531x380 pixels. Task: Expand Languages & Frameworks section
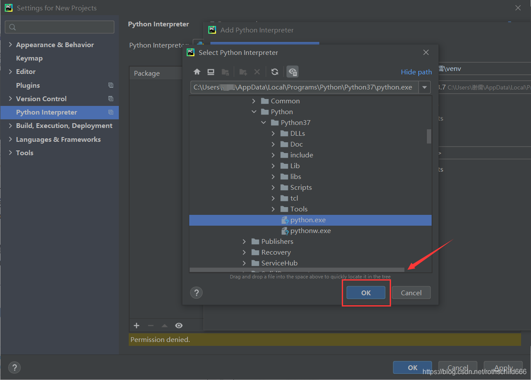click(10, 139)
